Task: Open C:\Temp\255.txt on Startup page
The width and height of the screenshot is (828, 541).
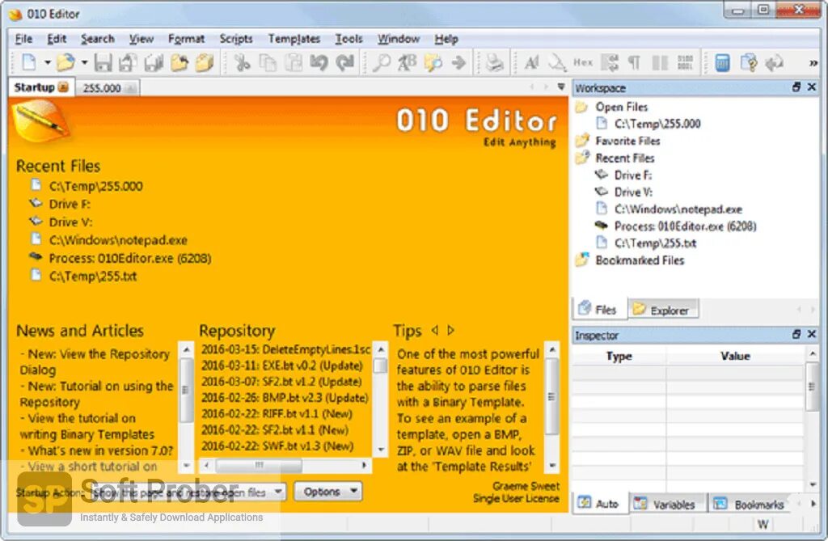Action: [93, 277]
